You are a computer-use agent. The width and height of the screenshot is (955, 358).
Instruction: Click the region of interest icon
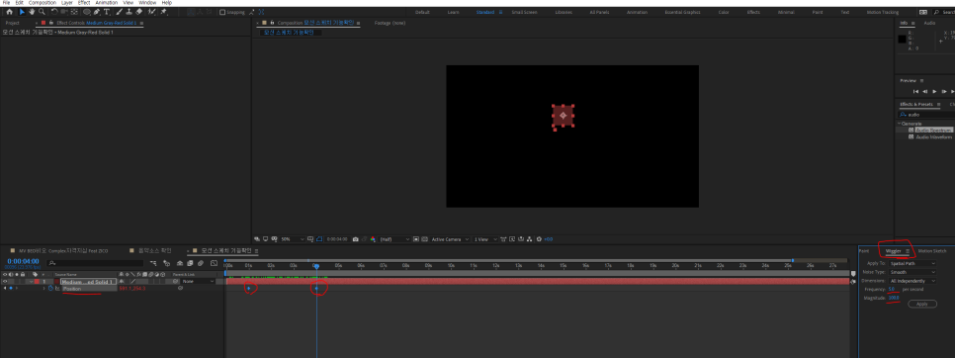click(416, 239)
